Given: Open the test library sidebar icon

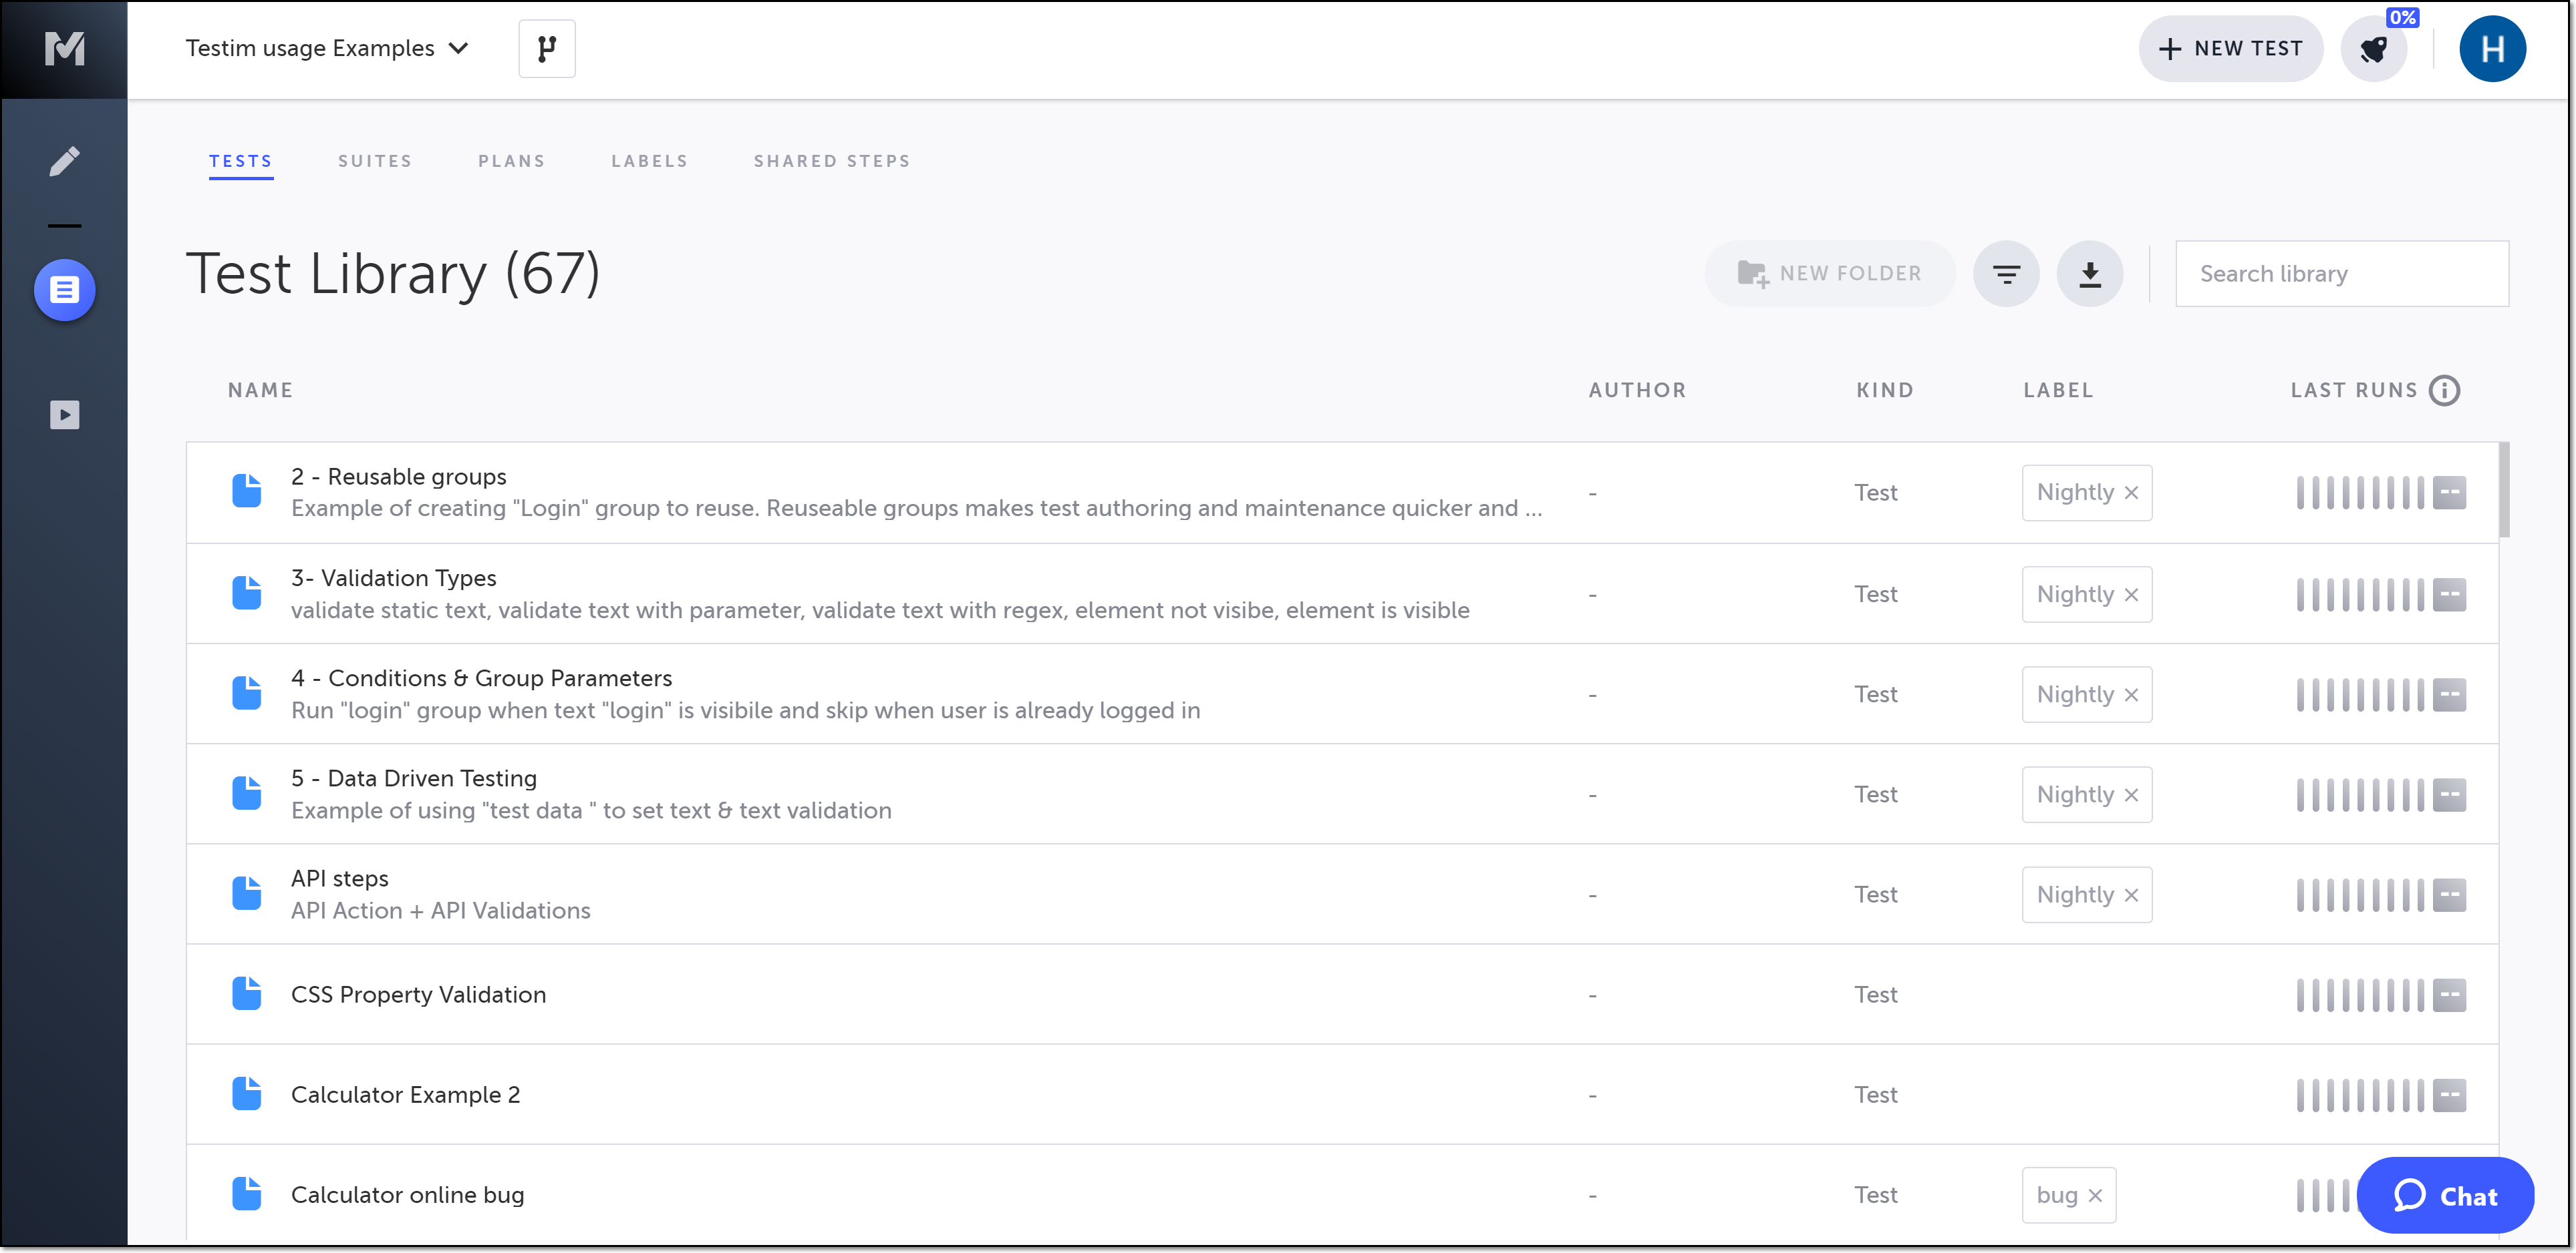Looking at the screenshot, I should point(64,290).
